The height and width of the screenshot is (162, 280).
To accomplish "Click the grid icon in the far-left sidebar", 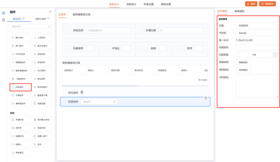I will click(x=3, y=13).
